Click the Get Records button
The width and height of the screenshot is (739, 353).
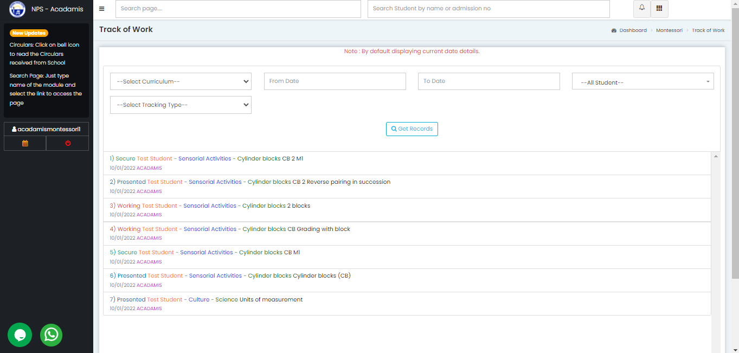click(412, 129)
